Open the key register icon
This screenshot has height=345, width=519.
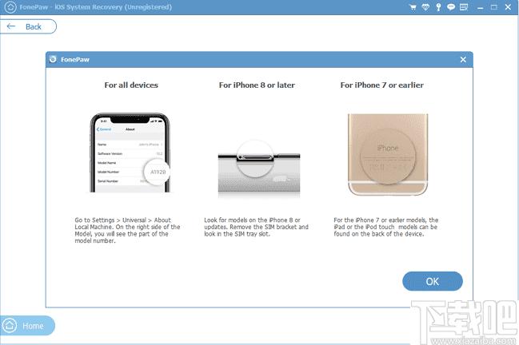click(x=438, y=7)
